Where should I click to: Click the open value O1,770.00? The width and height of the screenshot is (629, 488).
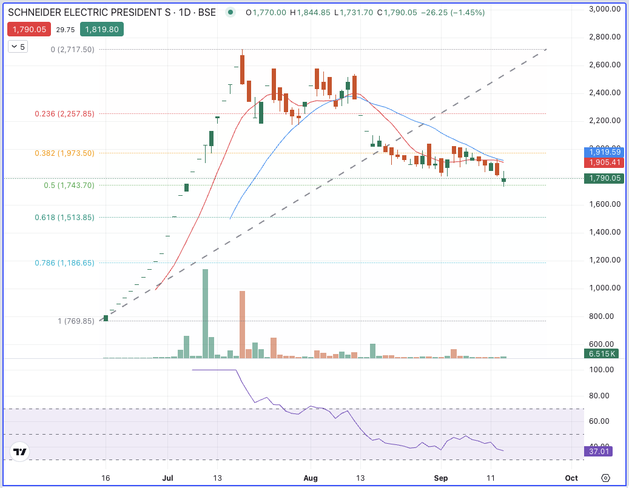pos(266,13)
